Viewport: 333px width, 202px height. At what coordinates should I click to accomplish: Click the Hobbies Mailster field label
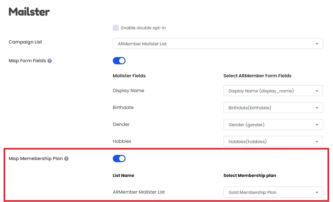122,141
